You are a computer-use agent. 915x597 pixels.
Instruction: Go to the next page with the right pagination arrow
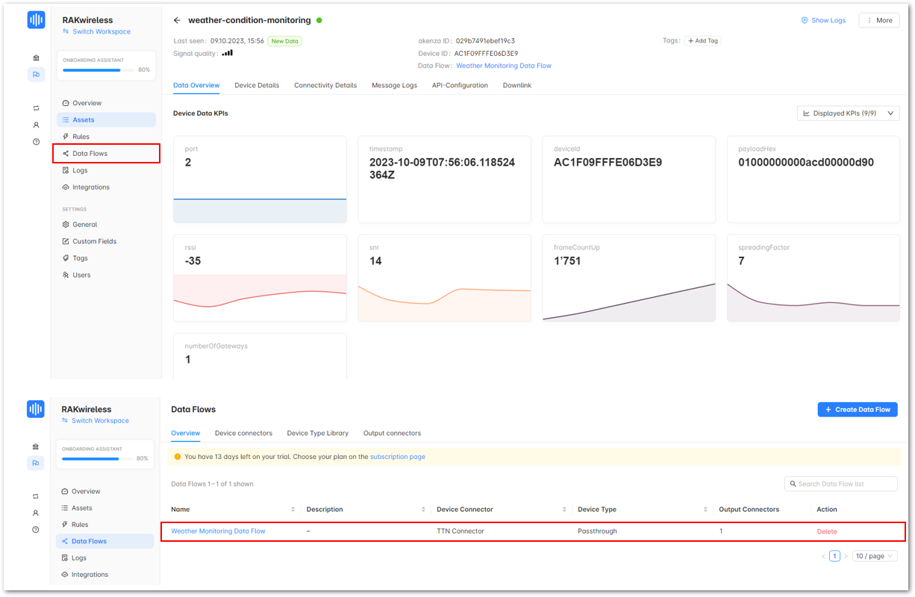(x=846, y=556)
